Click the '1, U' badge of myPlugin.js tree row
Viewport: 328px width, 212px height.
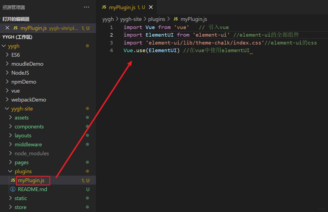86,180
